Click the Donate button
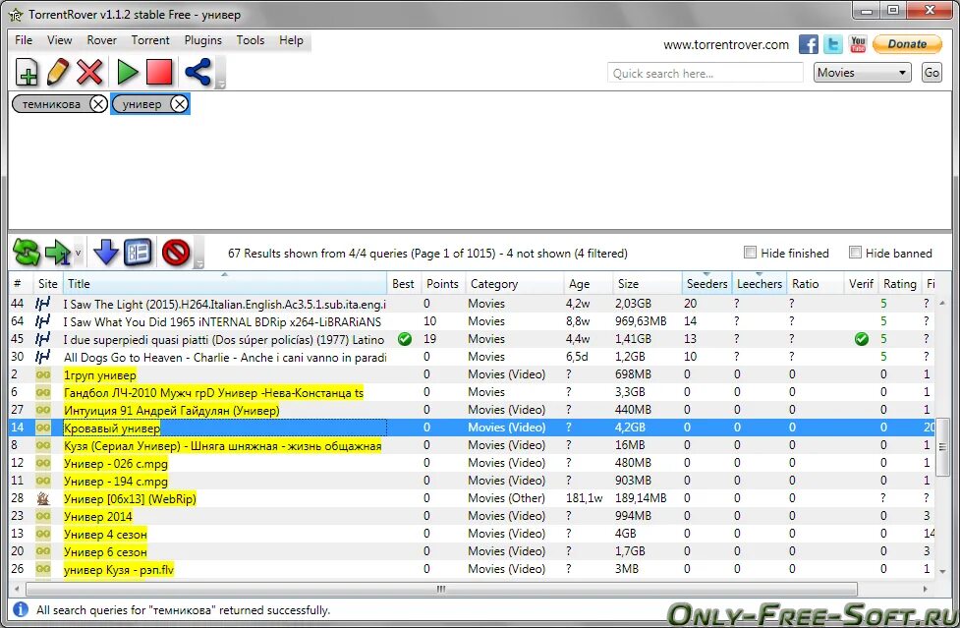This screenshot has height=628, width=960. tap(907, 44)
